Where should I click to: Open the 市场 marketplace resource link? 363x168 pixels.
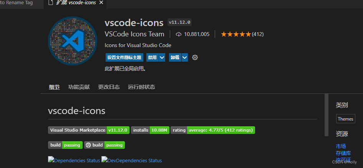coord(341,146)
